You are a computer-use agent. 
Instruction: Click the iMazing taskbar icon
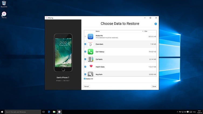[59, 112]
